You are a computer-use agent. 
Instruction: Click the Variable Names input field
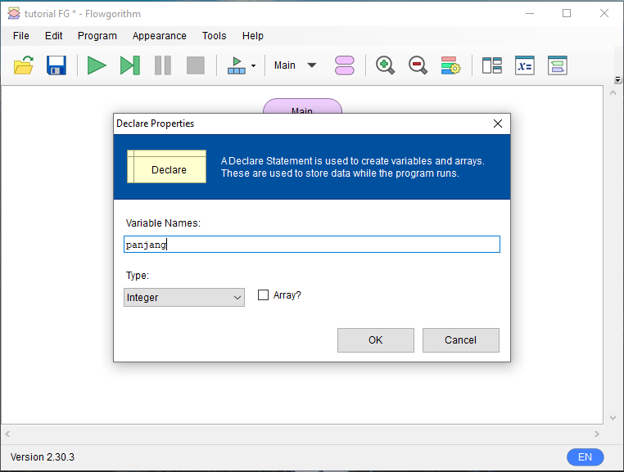[312, 244]
